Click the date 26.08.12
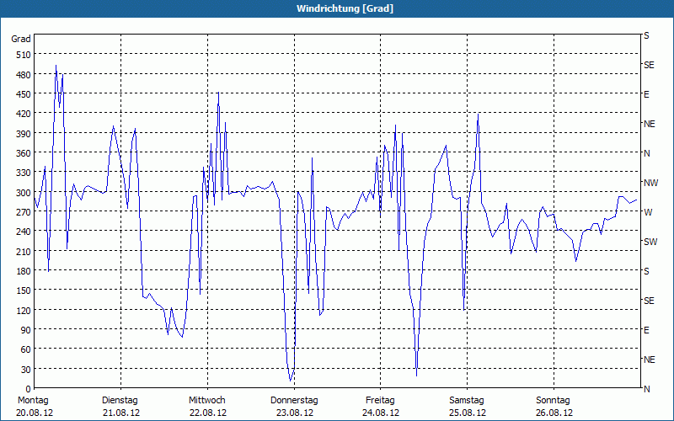Image resolution: width=674 pixels, height=421 pixels. pos(554,413)
